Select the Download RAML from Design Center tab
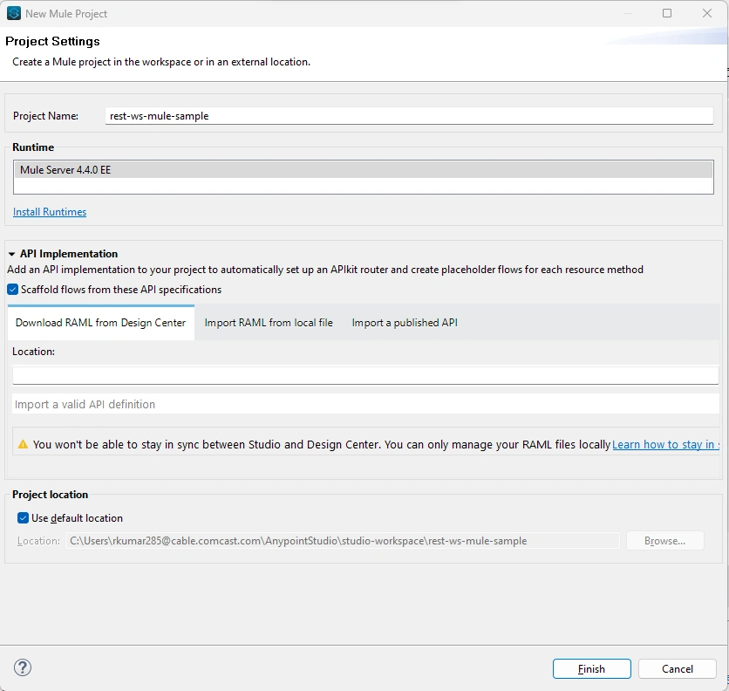The height and width of the screenshot is (691, 729). 101,323
